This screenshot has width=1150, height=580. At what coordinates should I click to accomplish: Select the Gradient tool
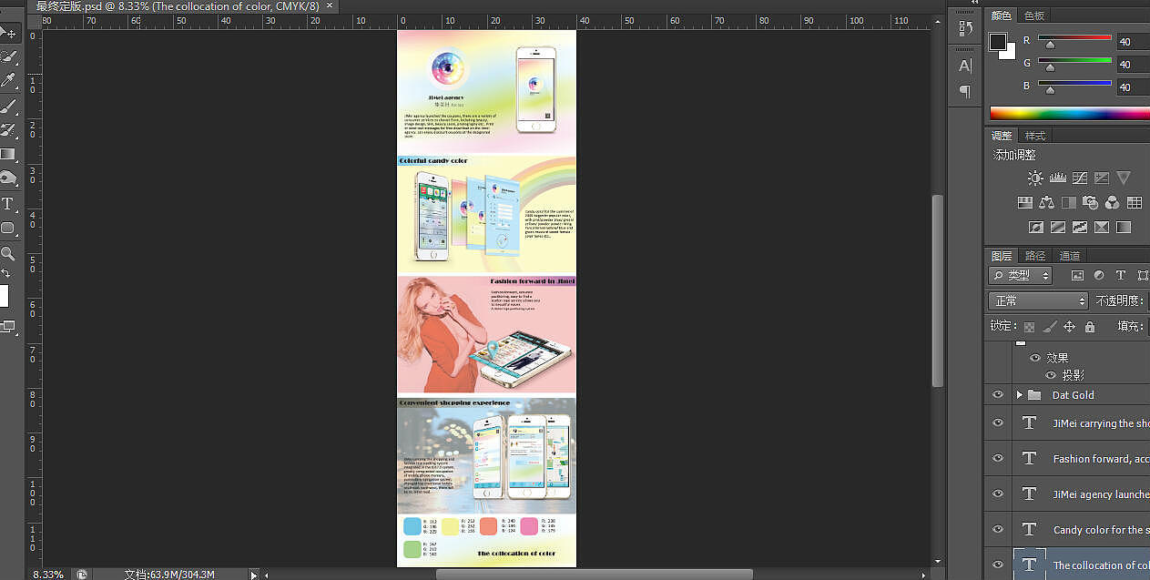click(7, 154)
